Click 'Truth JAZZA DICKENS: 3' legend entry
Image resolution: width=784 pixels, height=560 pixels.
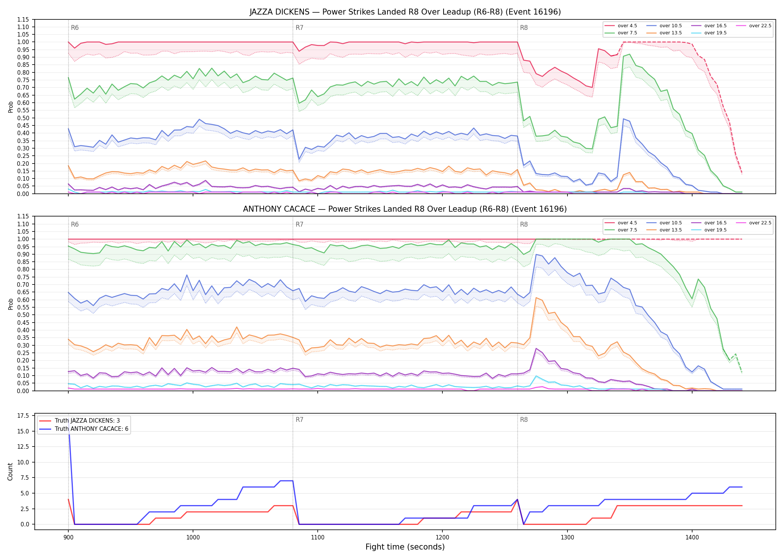(80, 421)
